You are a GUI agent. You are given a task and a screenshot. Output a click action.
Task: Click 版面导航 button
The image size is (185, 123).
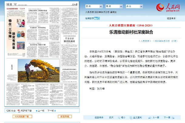click(x=65, y=117)
